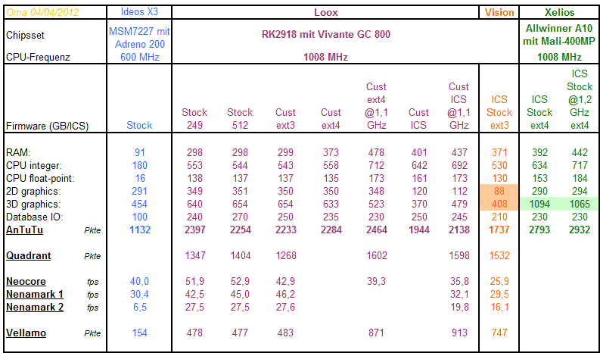Image resolution: width=600 pixels, height=353 pixels.
Task: Click the 'Xelios' header cell
Action: coord(559,12)
